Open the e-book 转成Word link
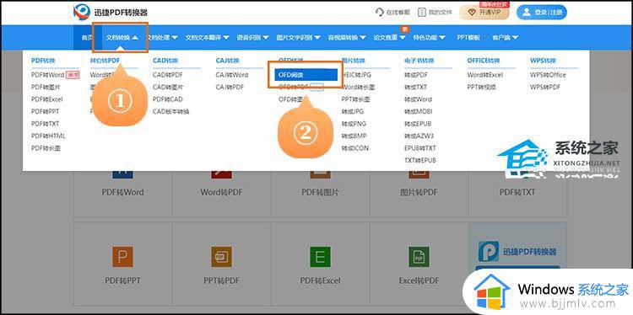 [x=418, y=99]
